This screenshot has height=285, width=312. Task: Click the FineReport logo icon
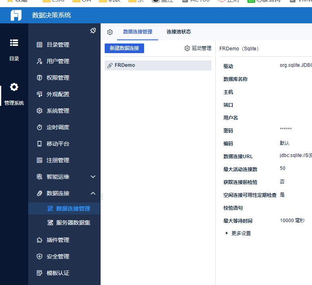(x=16, y=15)
